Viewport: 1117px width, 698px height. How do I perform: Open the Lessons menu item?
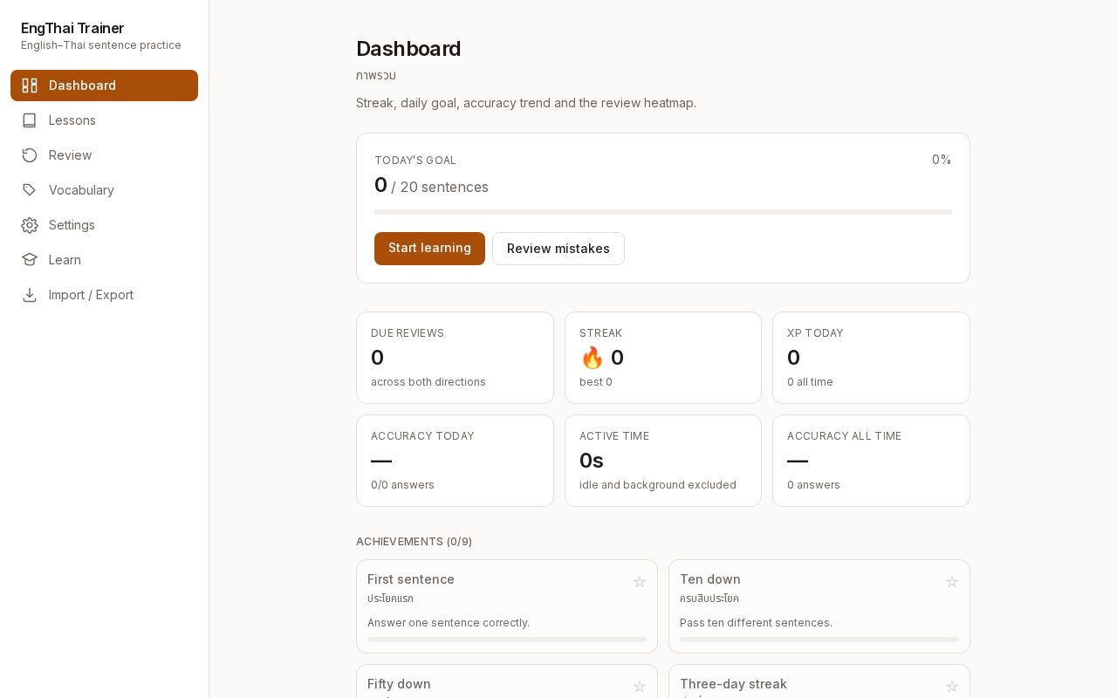point(104,120)
